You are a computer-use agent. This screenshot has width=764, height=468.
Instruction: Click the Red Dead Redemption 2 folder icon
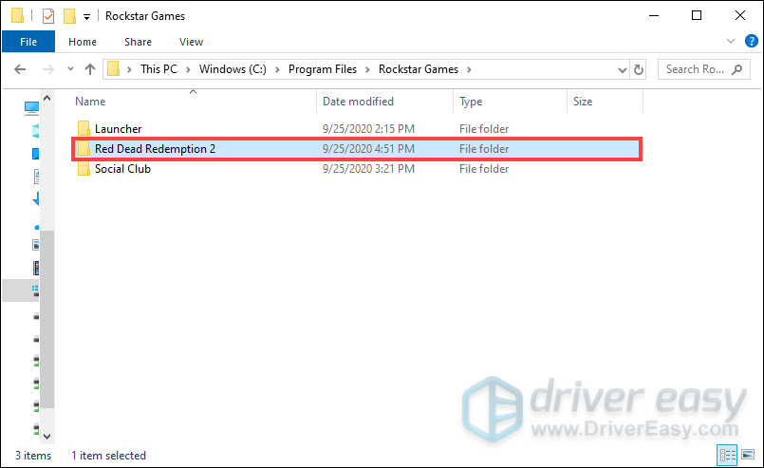pyautogui.click(x=84, y=148)
